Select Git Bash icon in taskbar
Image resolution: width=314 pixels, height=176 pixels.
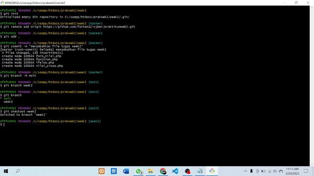212,171
